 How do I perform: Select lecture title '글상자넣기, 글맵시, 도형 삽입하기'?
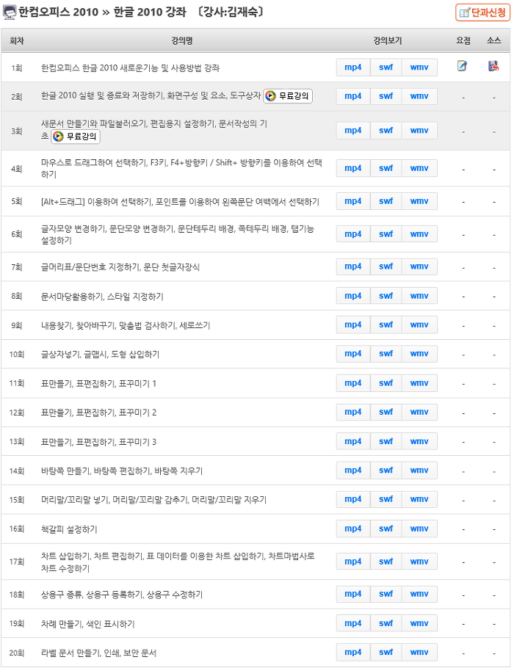pyautogui.click(x=100, y=355)
